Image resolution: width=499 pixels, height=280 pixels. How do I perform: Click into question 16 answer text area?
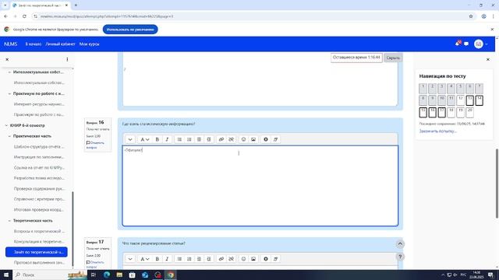[x=260, y=186]
